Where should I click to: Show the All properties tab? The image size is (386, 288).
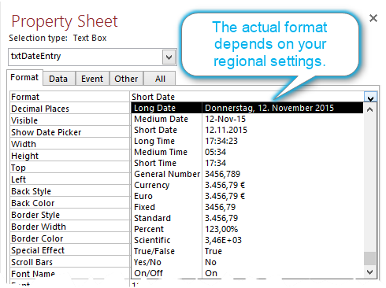click(x=160, y=79)
